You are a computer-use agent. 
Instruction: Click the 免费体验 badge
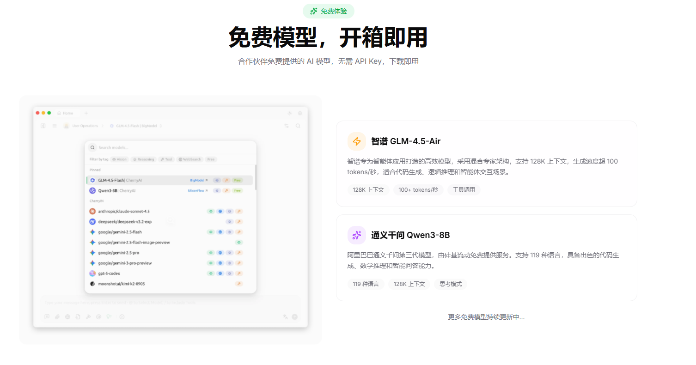coord(328,11)
